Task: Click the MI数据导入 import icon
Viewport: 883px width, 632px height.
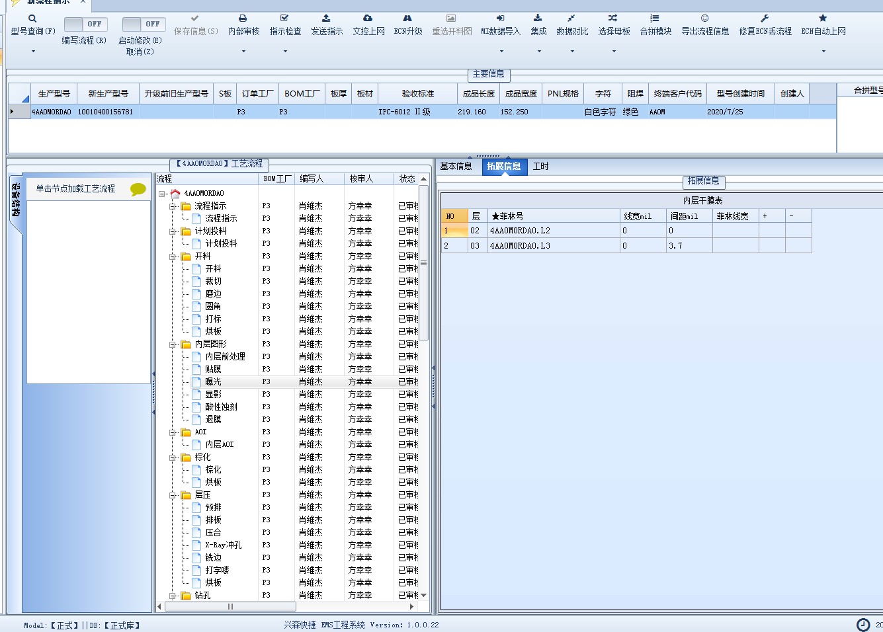Action: (501, 19)
